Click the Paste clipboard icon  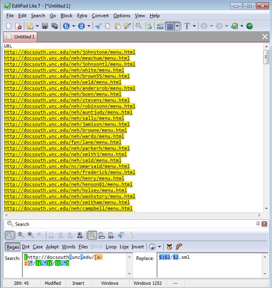pyautogui.click(x=117, y=26)
